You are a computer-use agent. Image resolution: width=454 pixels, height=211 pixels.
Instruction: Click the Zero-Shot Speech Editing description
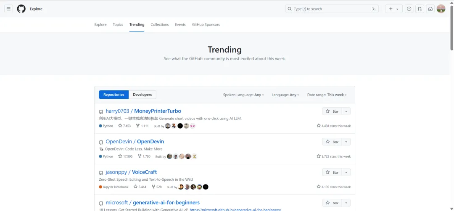(145, 179)
